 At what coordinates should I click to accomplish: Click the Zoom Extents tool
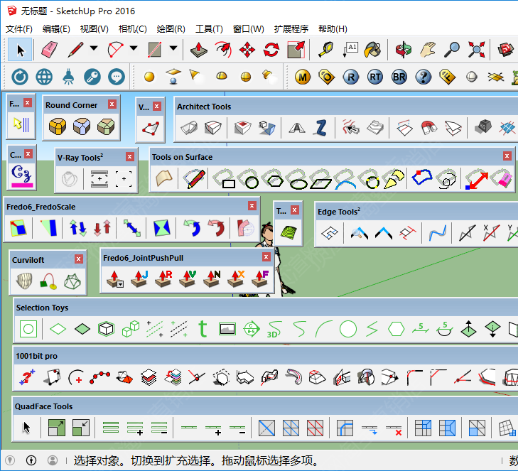click(x=476, y=50)
